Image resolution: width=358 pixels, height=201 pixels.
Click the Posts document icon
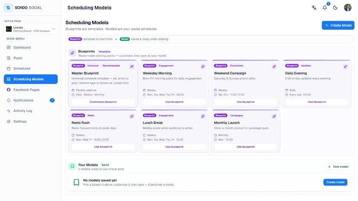click(9, 58)
